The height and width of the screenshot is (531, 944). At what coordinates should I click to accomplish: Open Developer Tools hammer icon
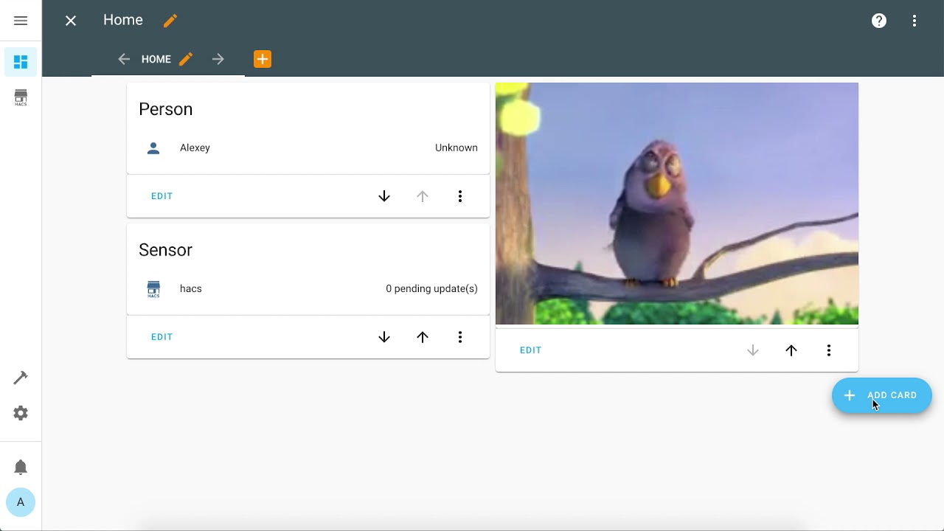[x=21, y=378]
